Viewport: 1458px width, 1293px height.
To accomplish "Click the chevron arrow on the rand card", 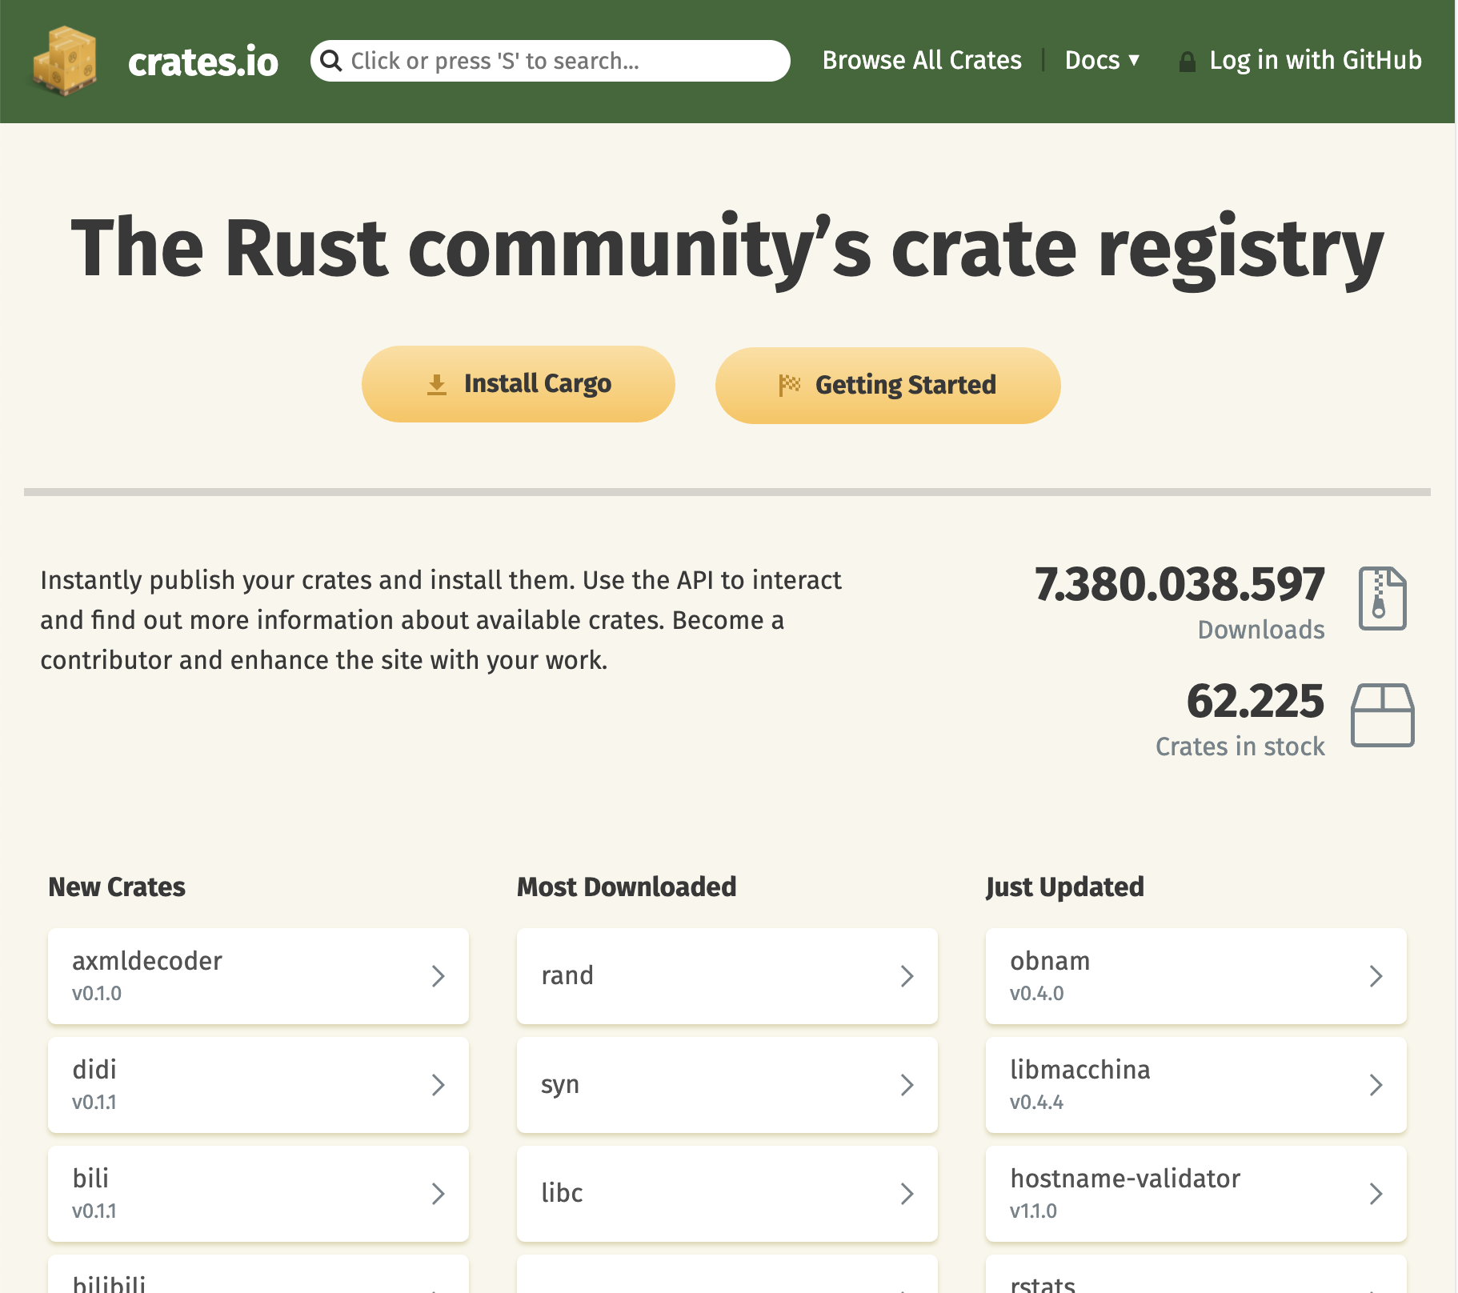I will click(x=907, y=976).
